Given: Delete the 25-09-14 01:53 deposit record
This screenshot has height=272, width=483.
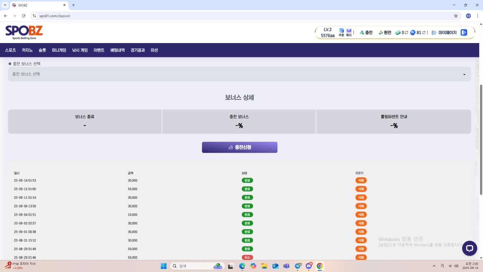Looking at the screenshot, I should coord(361,181).
